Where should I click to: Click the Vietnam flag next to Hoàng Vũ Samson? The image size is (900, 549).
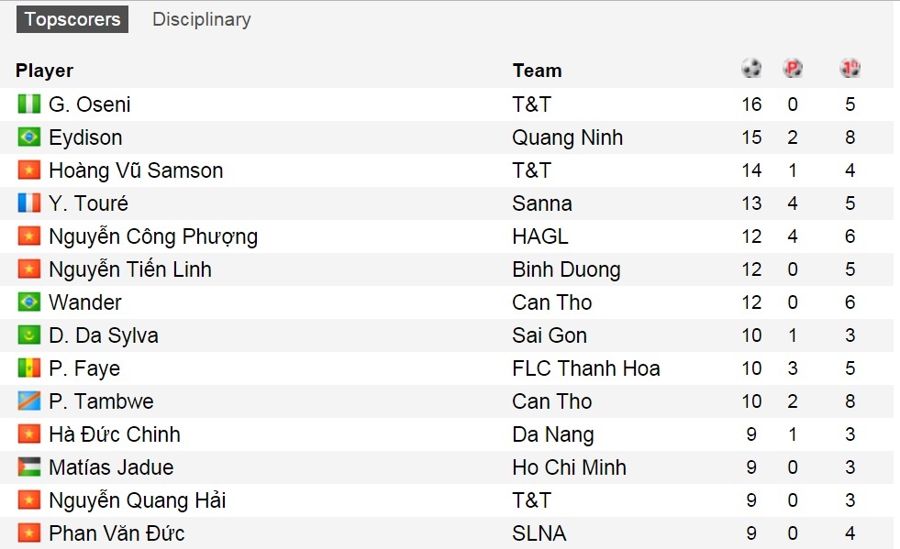(28, 170)
